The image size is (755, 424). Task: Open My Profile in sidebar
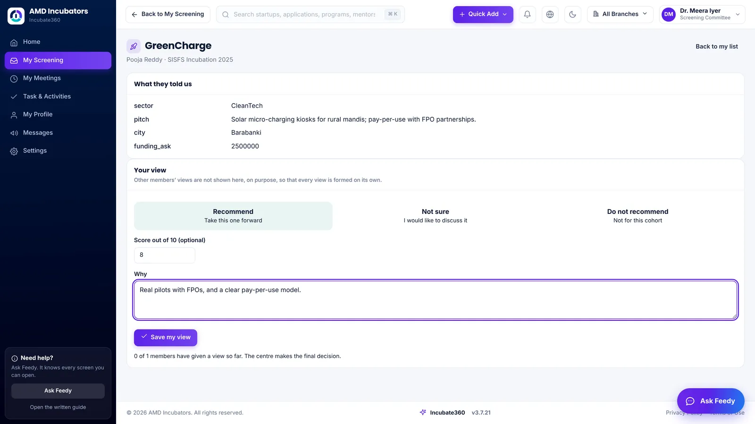(58, 114)
